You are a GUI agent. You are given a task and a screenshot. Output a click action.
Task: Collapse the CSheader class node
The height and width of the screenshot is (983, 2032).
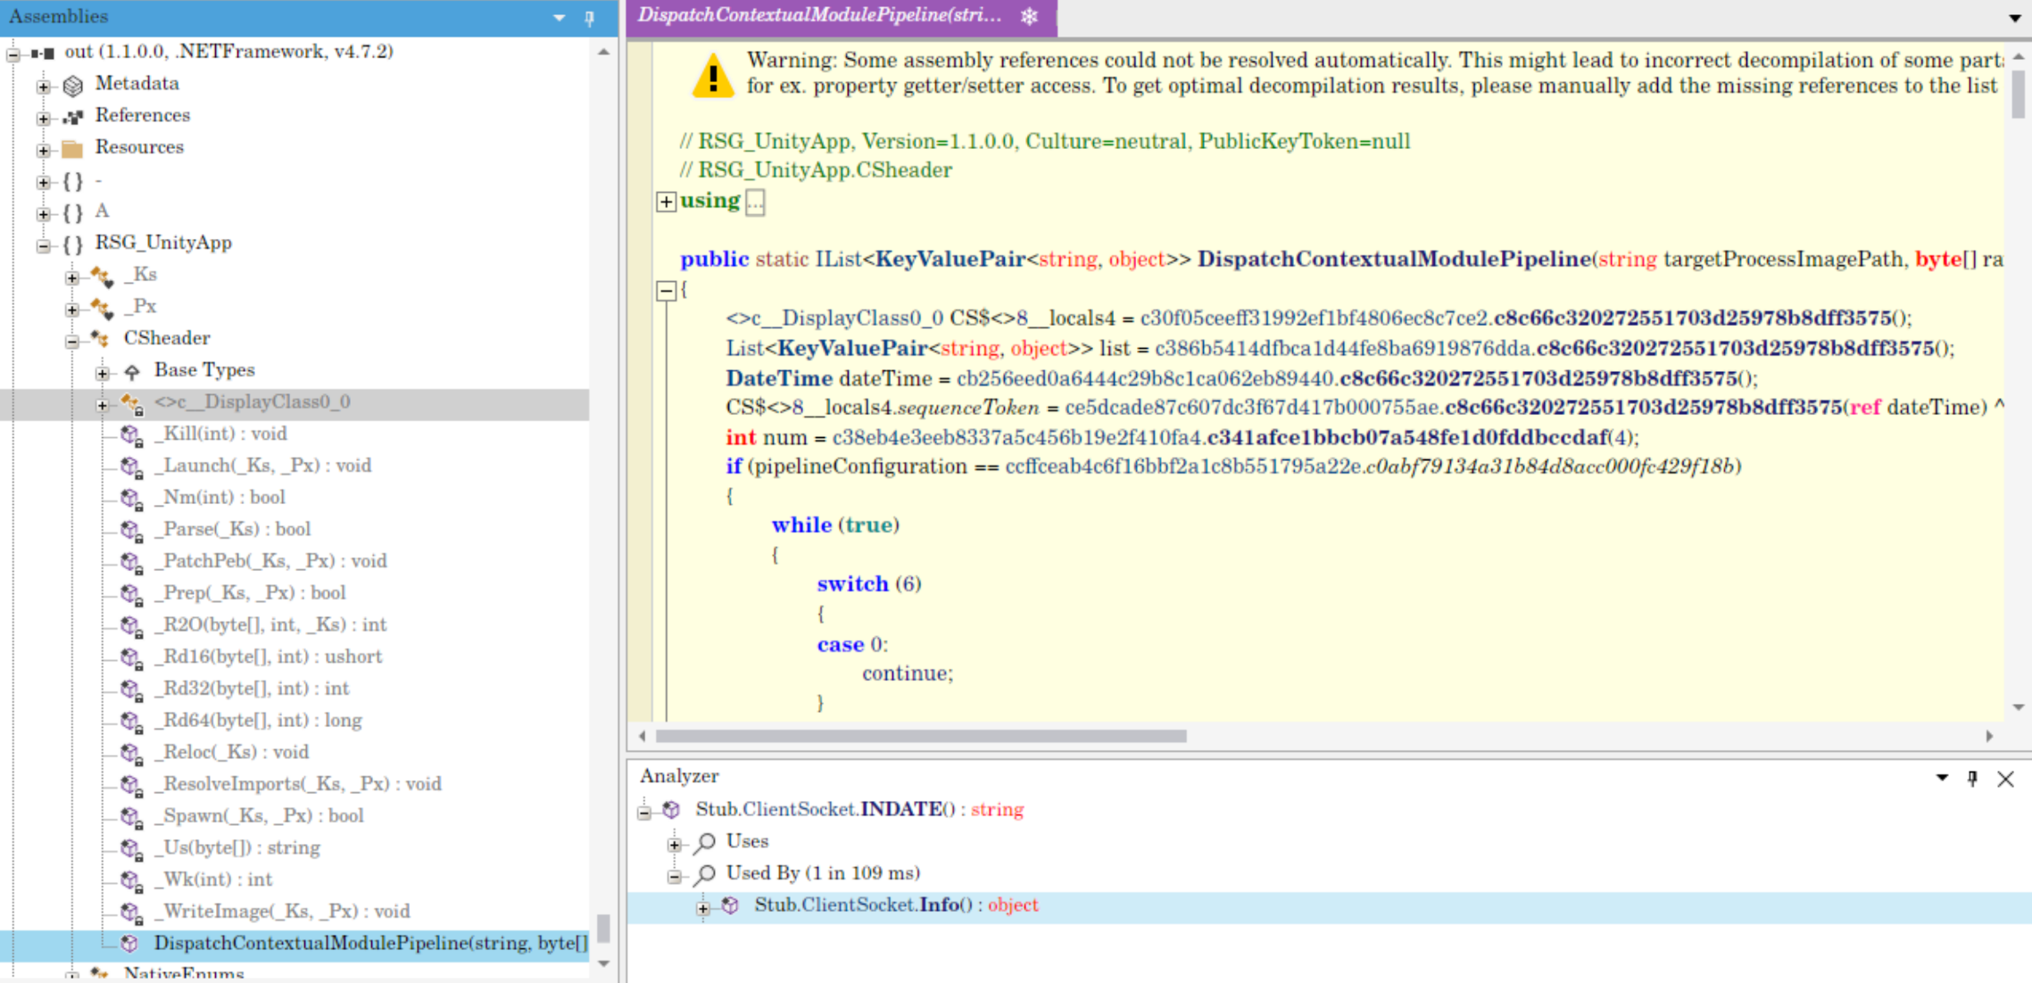coord(72,341)
